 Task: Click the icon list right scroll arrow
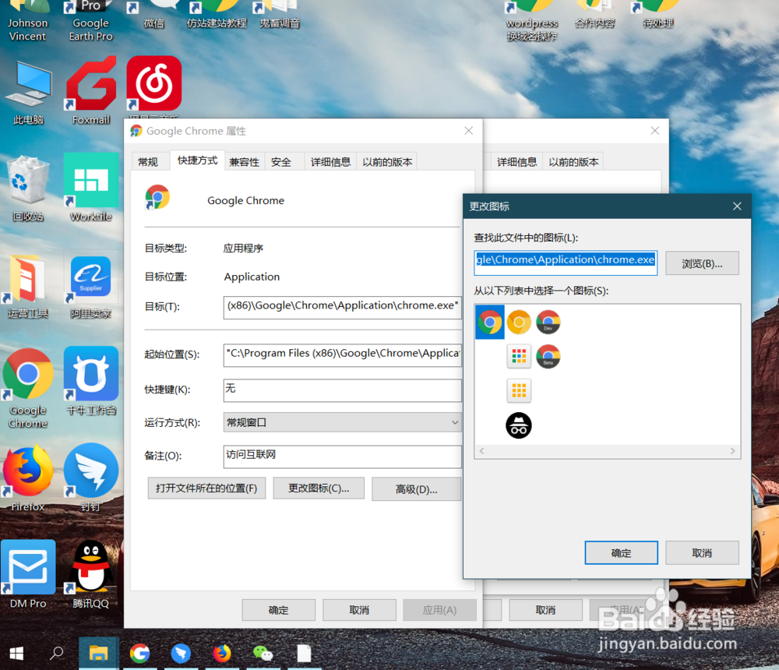(x=732, y=451)
